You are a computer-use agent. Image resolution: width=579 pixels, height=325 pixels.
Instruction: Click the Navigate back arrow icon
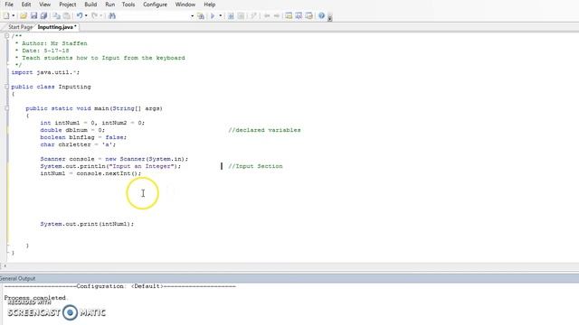267,16
